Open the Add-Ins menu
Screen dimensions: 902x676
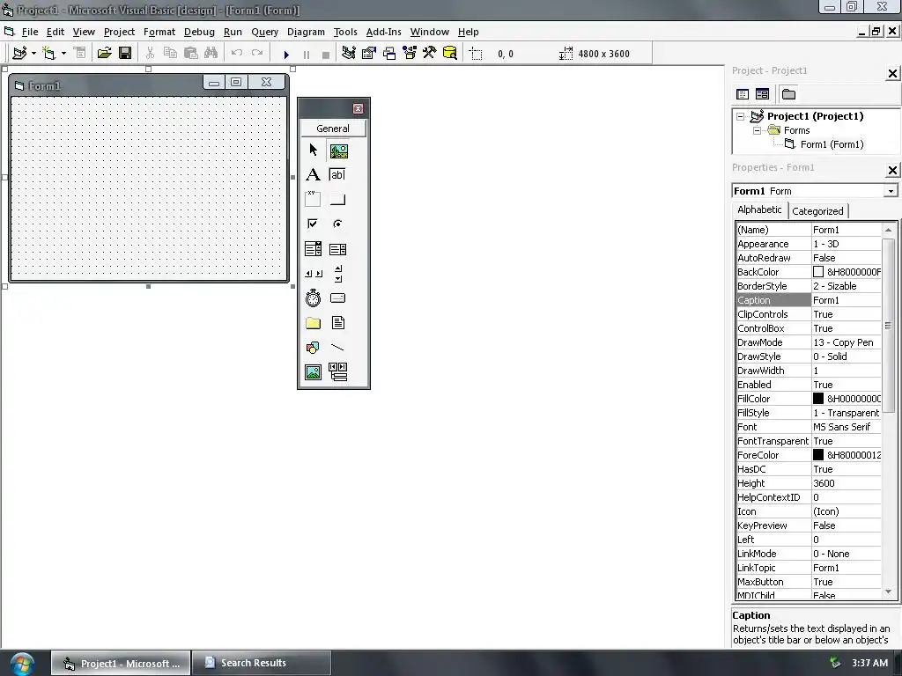(x=384, y=33)
